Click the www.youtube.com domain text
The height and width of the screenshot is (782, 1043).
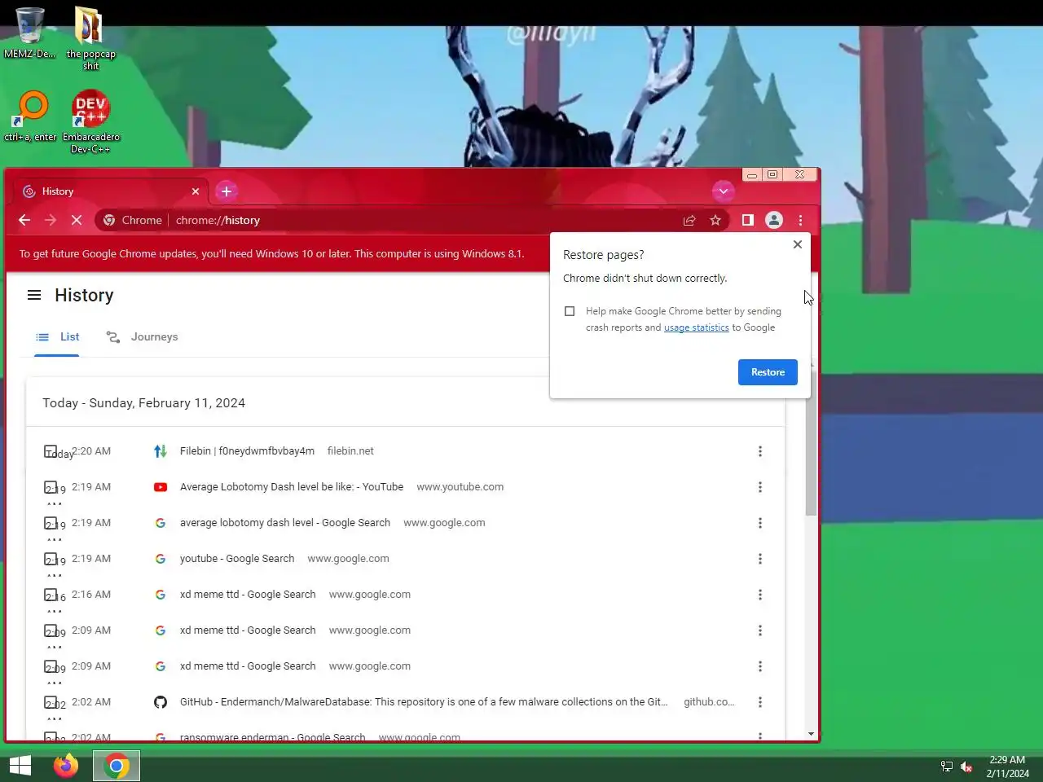[460, 487]
